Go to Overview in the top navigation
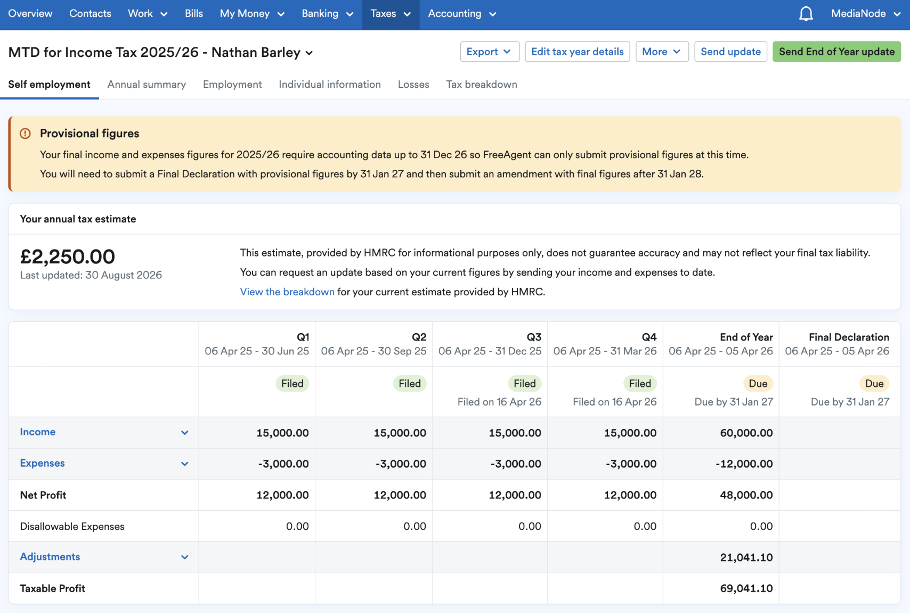Image resolution: width=910 pixels, height=613 pixels. tap(30, 14)
